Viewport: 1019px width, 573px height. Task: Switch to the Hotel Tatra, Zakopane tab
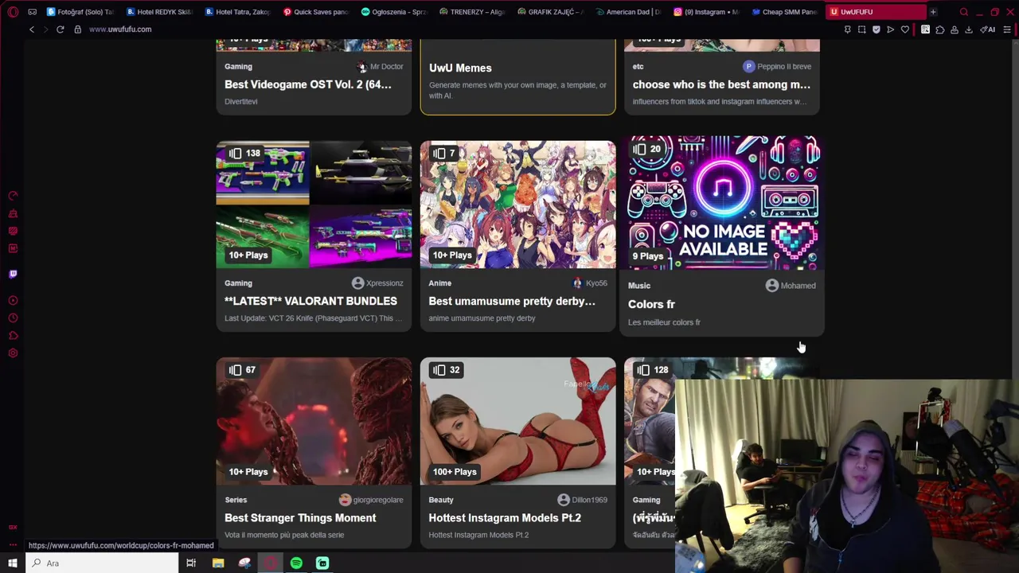(x=236, y=12)
